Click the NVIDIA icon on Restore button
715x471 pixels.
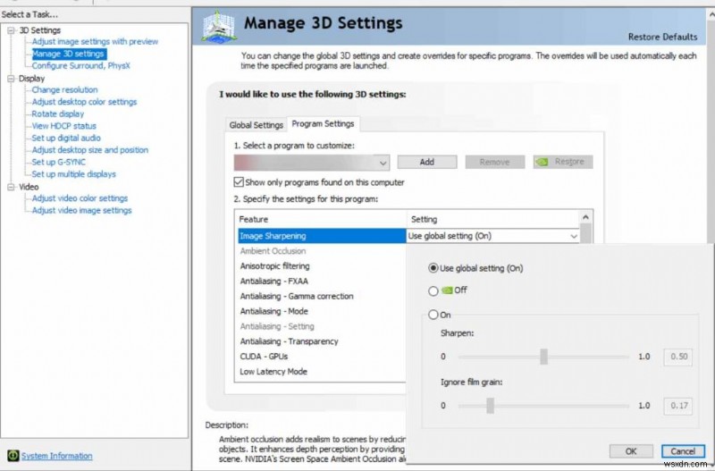click(x=542, y=162)
